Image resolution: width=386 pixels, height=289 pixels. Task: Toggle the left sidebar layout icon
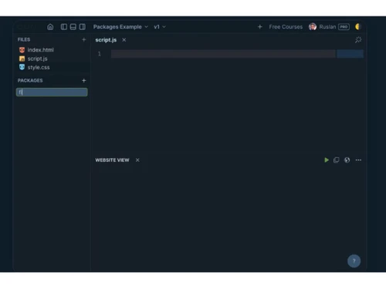coord(64,27)
